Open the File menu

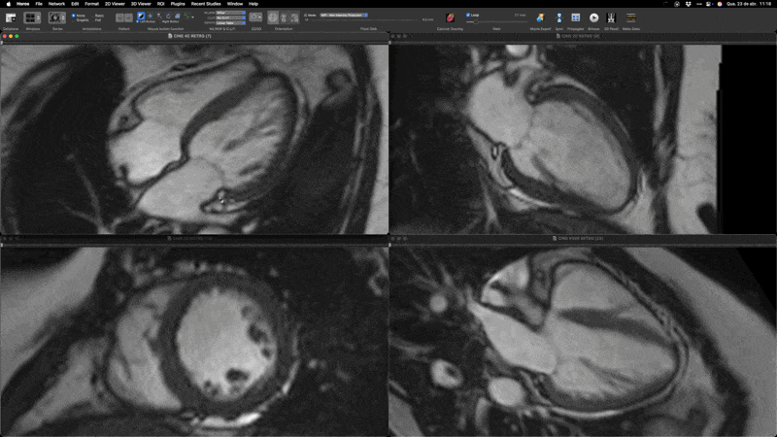coord(39,4)
